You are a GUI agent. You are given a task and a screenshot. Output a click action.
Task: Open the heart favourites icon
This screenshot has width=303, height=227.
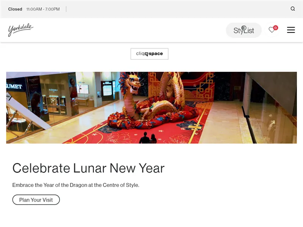pyautogui.click(x=272, y=30)
